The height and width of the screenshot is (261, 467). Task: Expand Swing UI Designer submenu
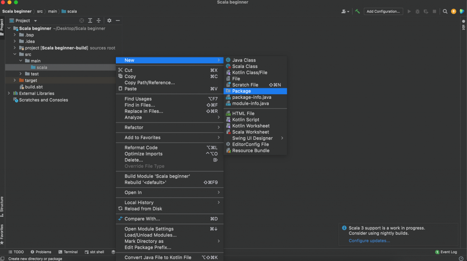255,138
